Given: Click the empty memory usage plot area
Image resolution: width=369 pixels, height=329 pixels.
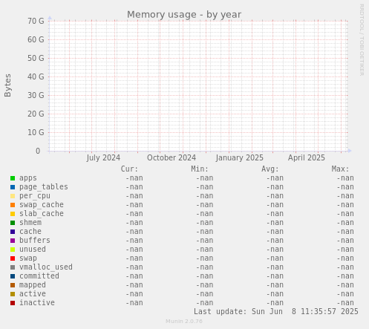Looking at the screenshot, I should point(198,86).
